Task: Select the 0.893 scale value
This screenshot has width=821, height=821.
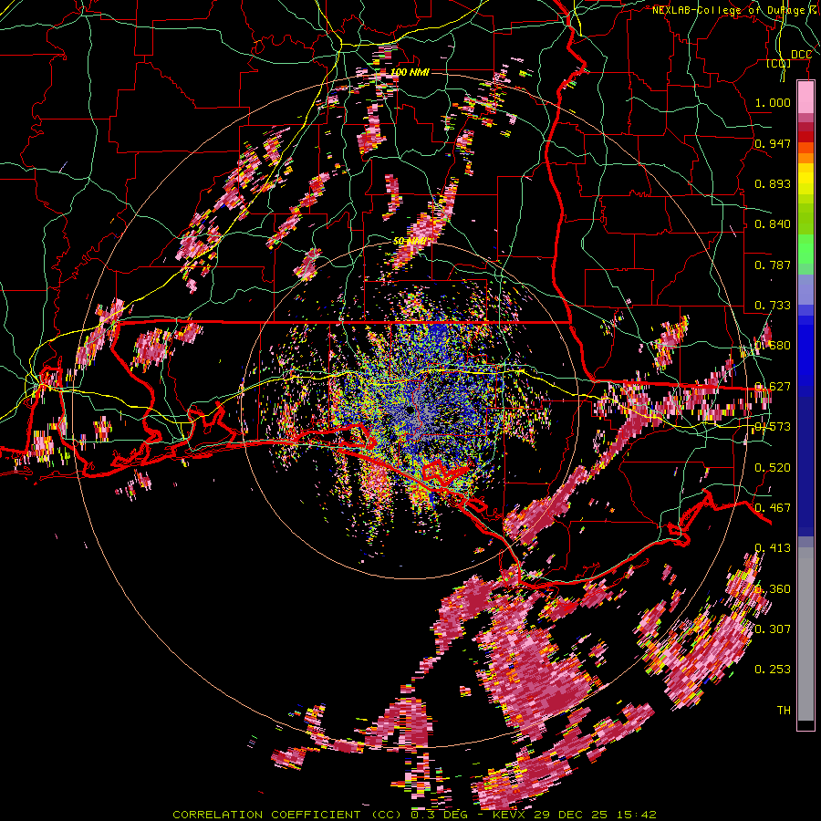Action: pos(773,183)
